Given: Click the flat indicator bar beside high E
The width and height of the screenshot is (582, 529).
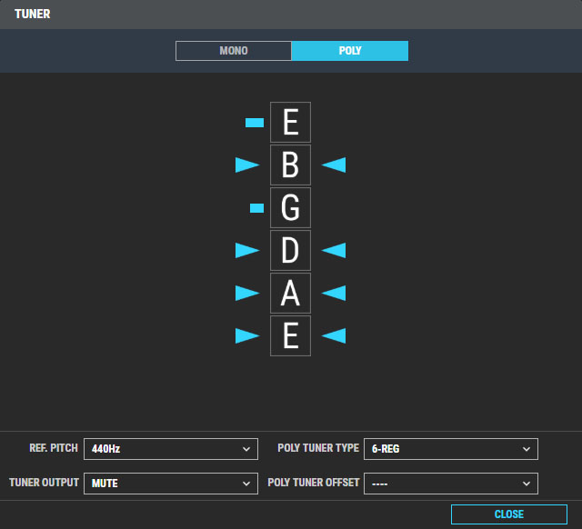Looking at the screenshot, I should coord(255,123).
